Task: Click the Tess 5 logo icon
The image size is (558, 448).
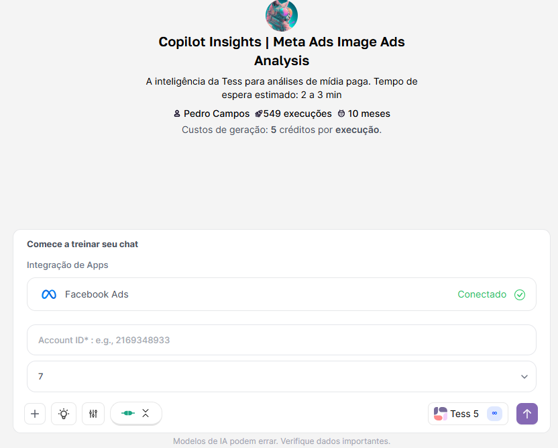Action: coord(440,414)
